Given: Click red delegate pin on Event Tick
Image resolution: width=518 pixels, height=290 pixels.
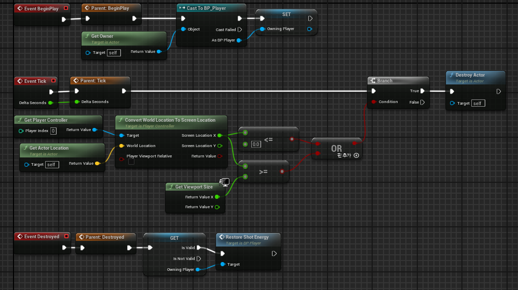Looking at the screenshot, I should pyautogui.click(x=53, y=81).
